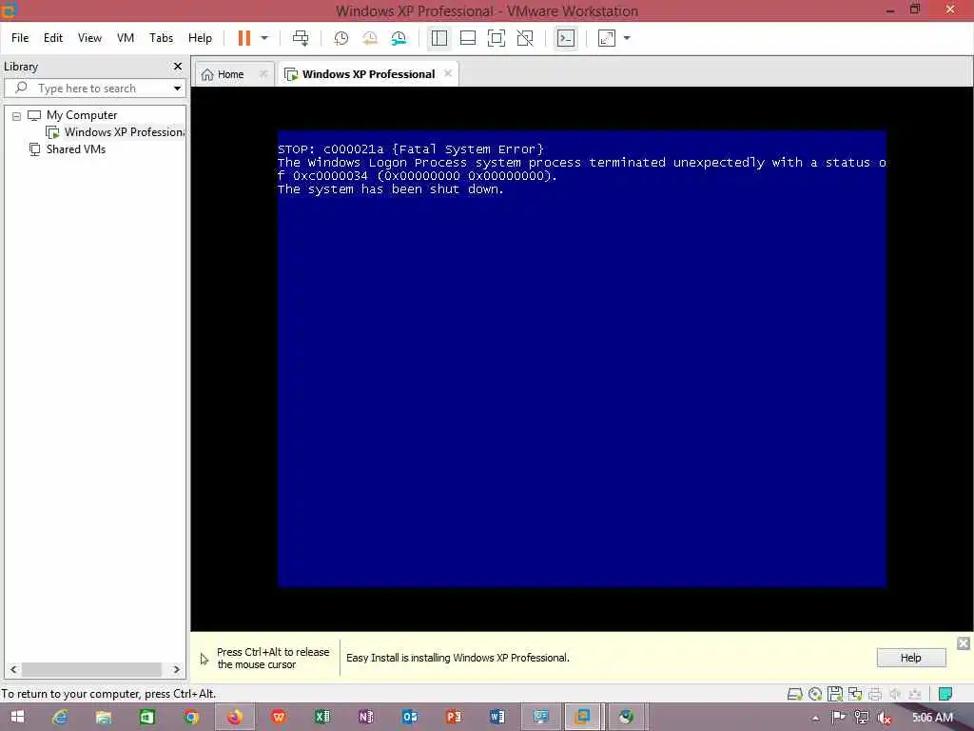Click the network adapter status icon
The width and height of the screenshot is (974, 731).
[x=855, y=694]
